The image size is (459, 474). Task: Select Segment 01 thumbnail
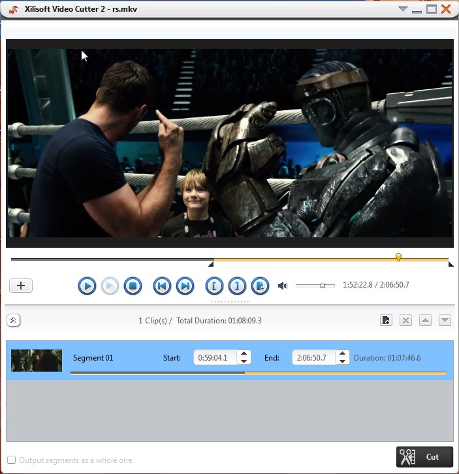point(37,361)
